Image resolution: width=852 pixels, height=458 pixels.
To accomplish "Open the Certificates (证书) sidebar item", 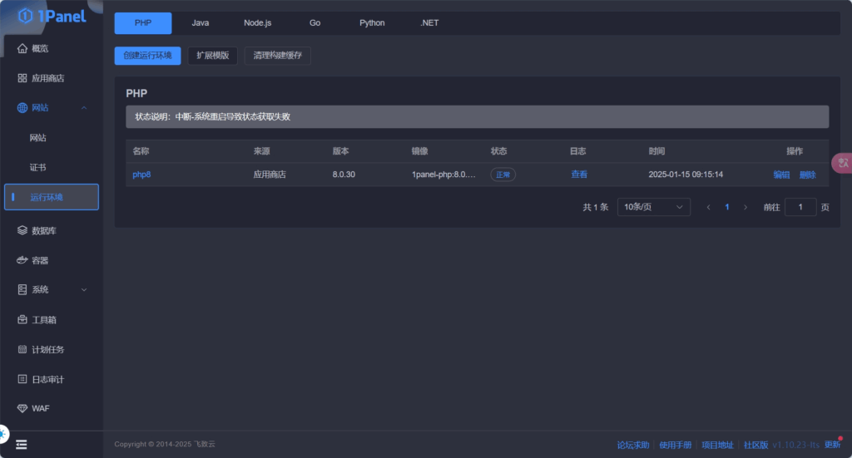I will point(38,167).
